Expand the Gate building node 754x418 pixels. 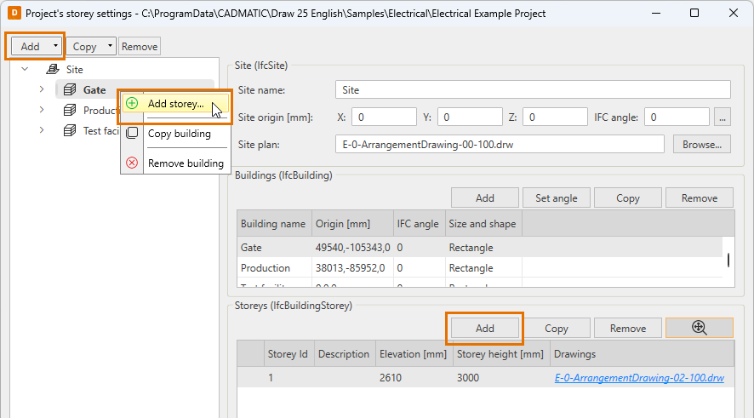click(41, 90)
